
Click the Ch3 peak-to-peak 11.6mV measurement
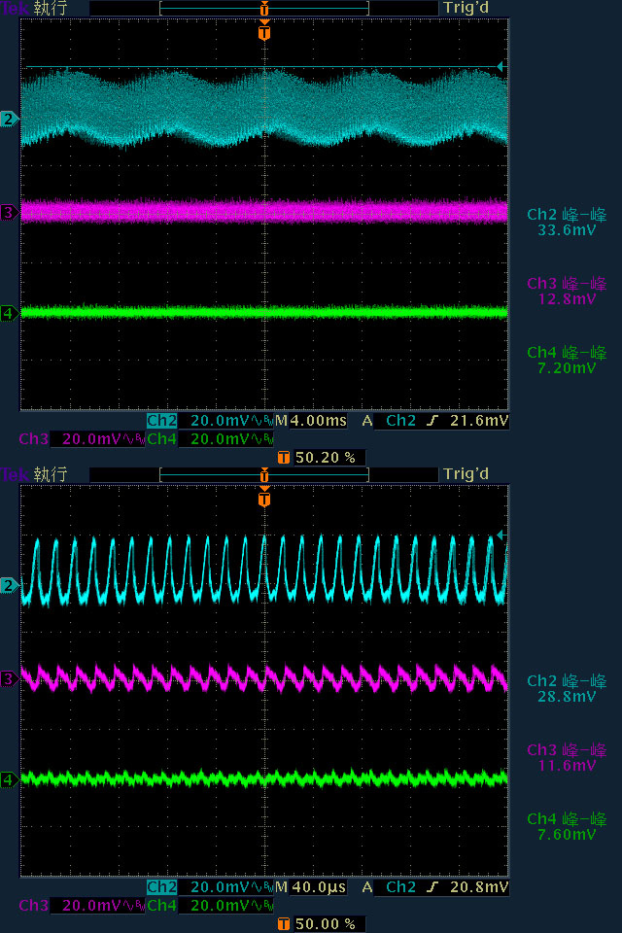coord(567,757)
